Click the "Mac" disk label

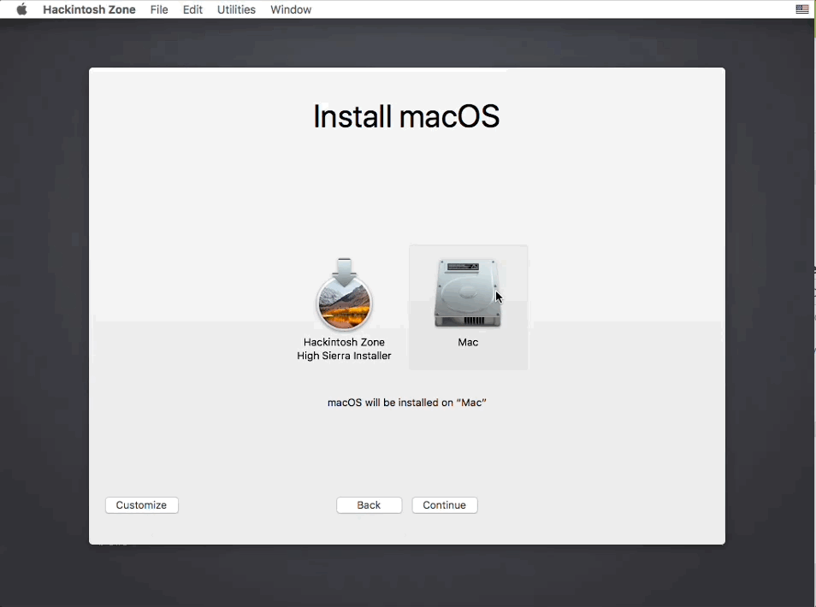coord(468,342)
